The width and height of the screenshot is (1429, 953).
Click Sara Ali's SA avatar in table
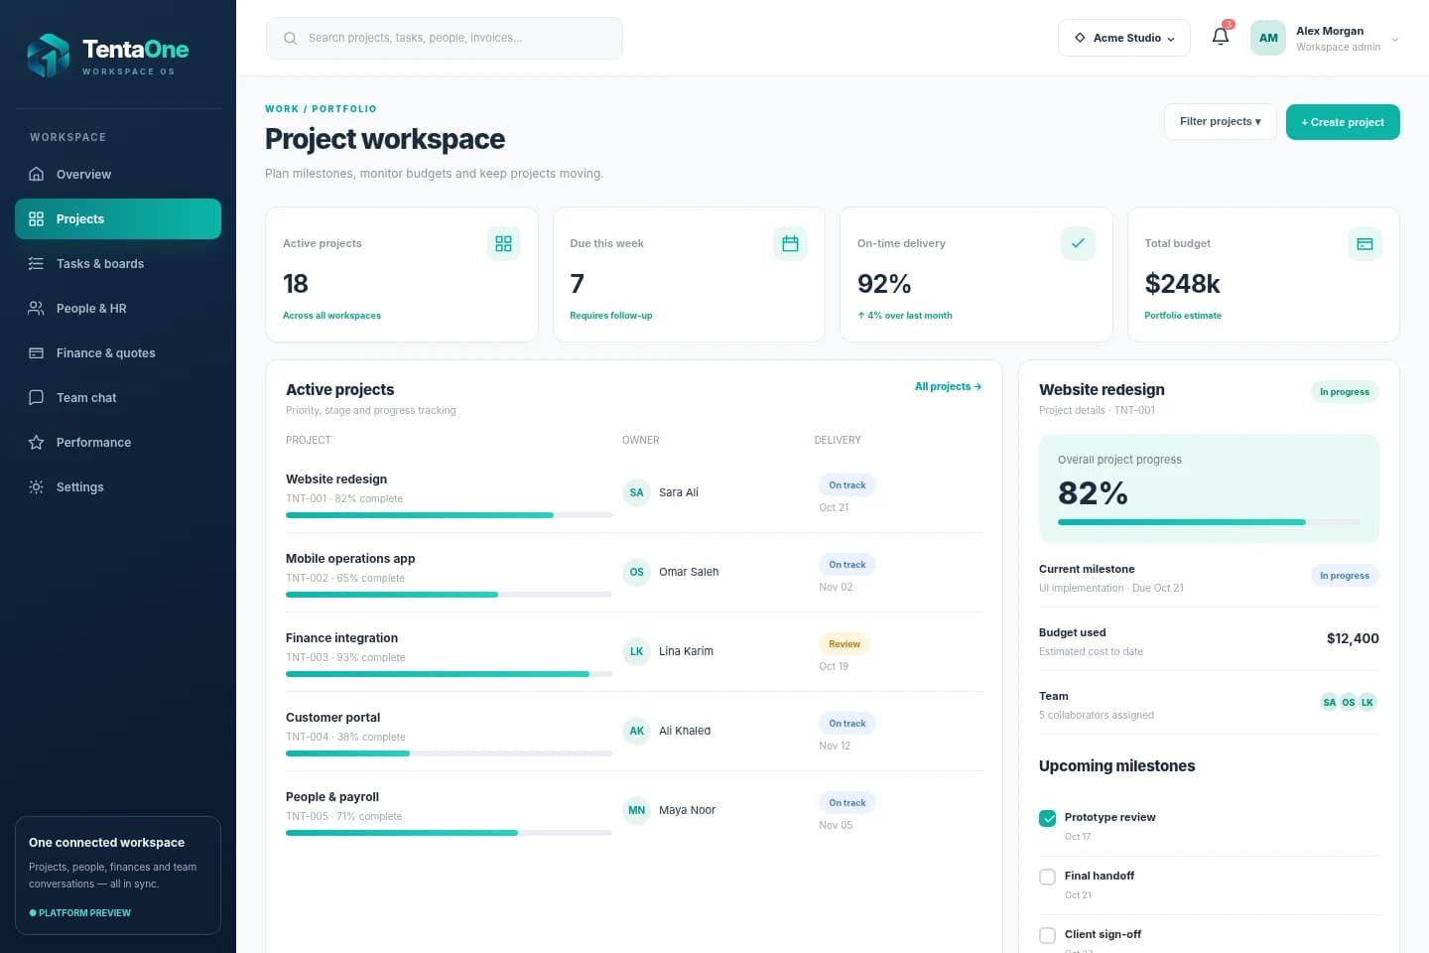tap(636, 492)
